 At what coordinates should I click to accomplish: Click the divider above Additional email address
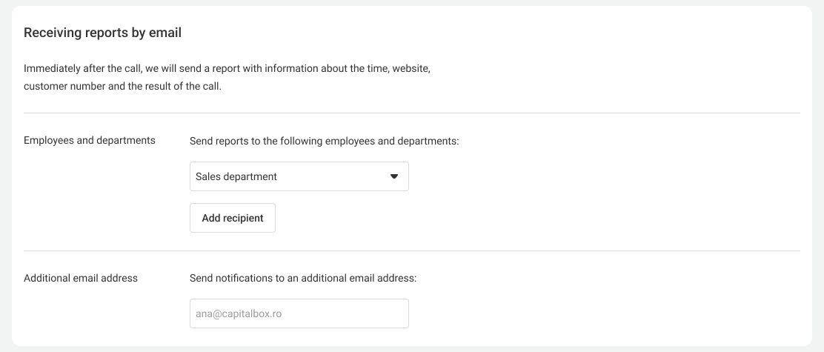412,251
